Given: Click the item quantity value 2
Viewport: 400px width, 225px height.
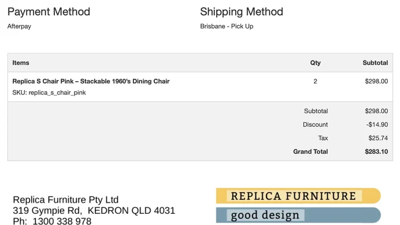Looking at the screenshot, I should pyautogui.click(x=316, y=81).
